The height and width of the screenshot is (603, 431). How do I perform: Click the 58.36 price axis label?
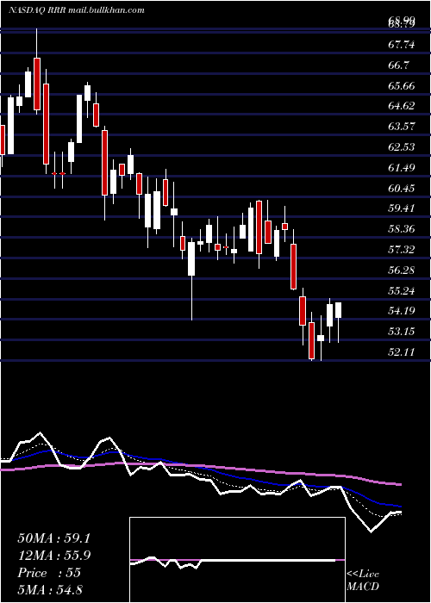pyautogui.click(x=402, y=229)
